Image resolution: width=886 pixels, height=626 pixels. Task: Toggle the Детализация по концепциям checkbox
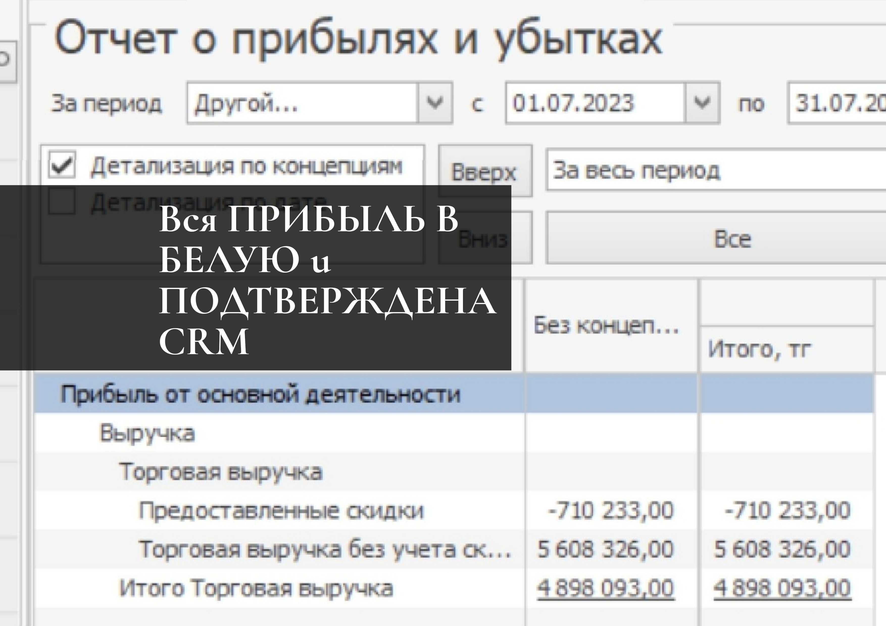click(x=62, y=165)
